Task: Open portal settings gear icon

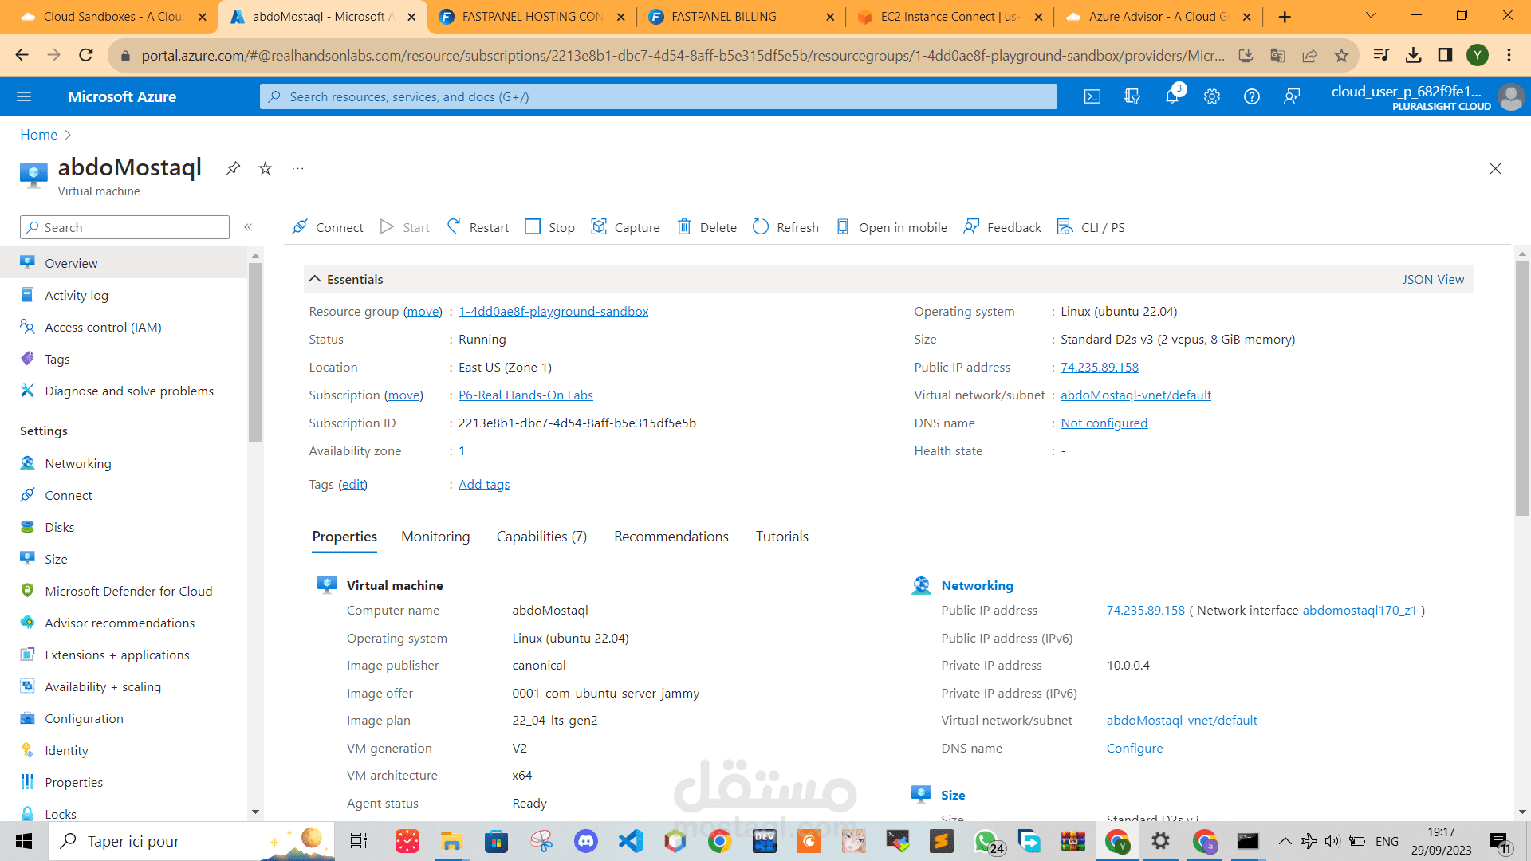Action: point(1212,96)
